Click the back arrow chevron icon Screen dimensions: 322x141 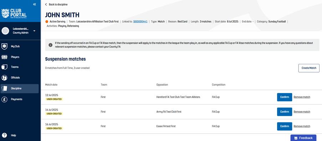pyautogui.click(x=46, y=4)
